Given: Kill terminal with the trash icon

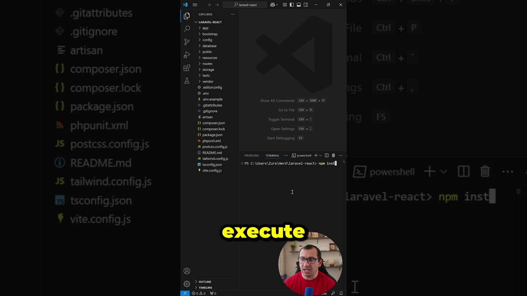Looking at the screenshot, I should tap(333, 155).
